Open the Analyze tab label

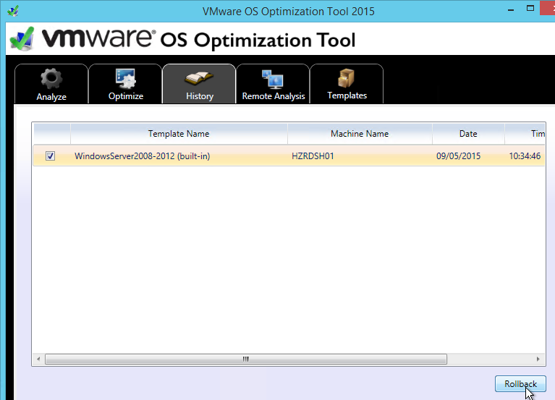(x=51, y=96)
